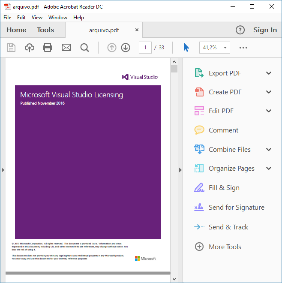Open the Help menu

pos(78,18)
